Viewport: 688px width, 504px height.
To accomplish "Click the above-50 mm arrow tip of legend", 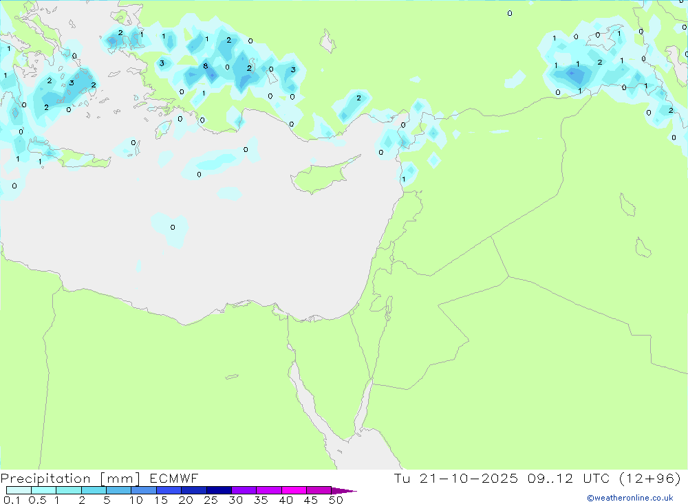I will click(x=344, y=490).
